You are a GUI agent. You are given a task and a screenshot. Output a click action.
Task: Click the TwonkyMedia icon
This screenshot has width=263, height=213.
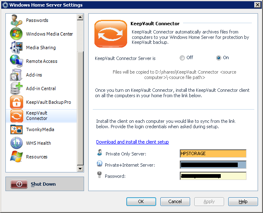(16, 129)
